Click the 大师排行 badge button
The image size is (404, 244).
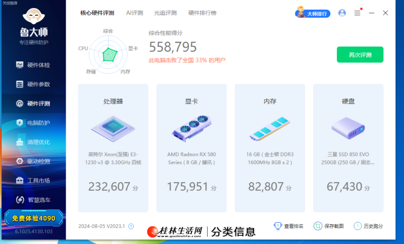click(x=313, y=14)
